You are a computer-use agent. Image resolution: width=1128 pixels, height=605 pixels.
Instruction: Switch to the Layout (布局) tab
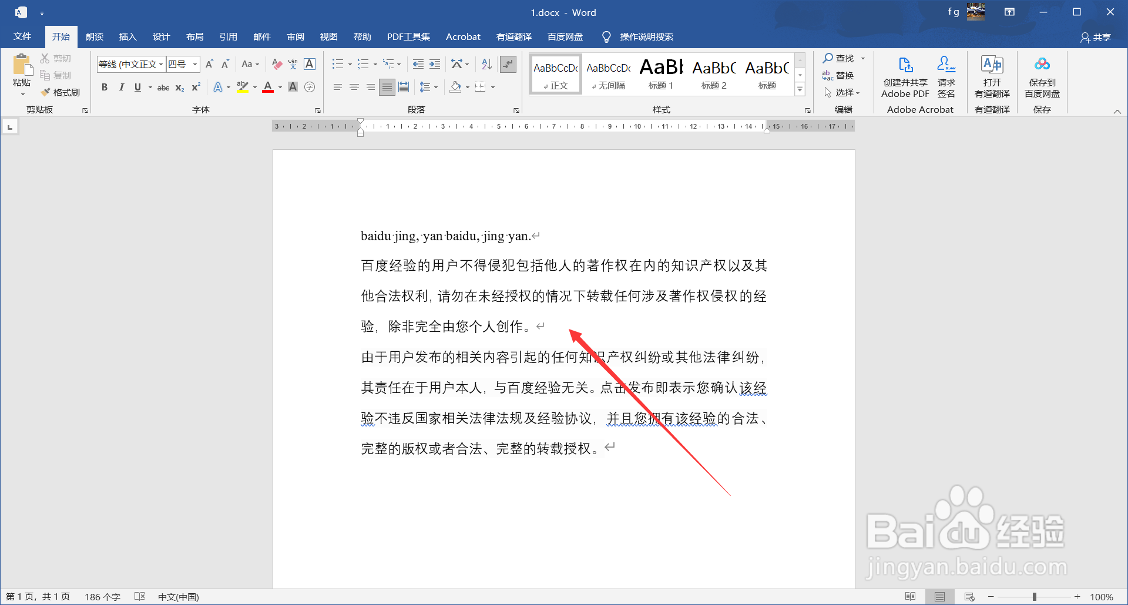tap(194, 36)
